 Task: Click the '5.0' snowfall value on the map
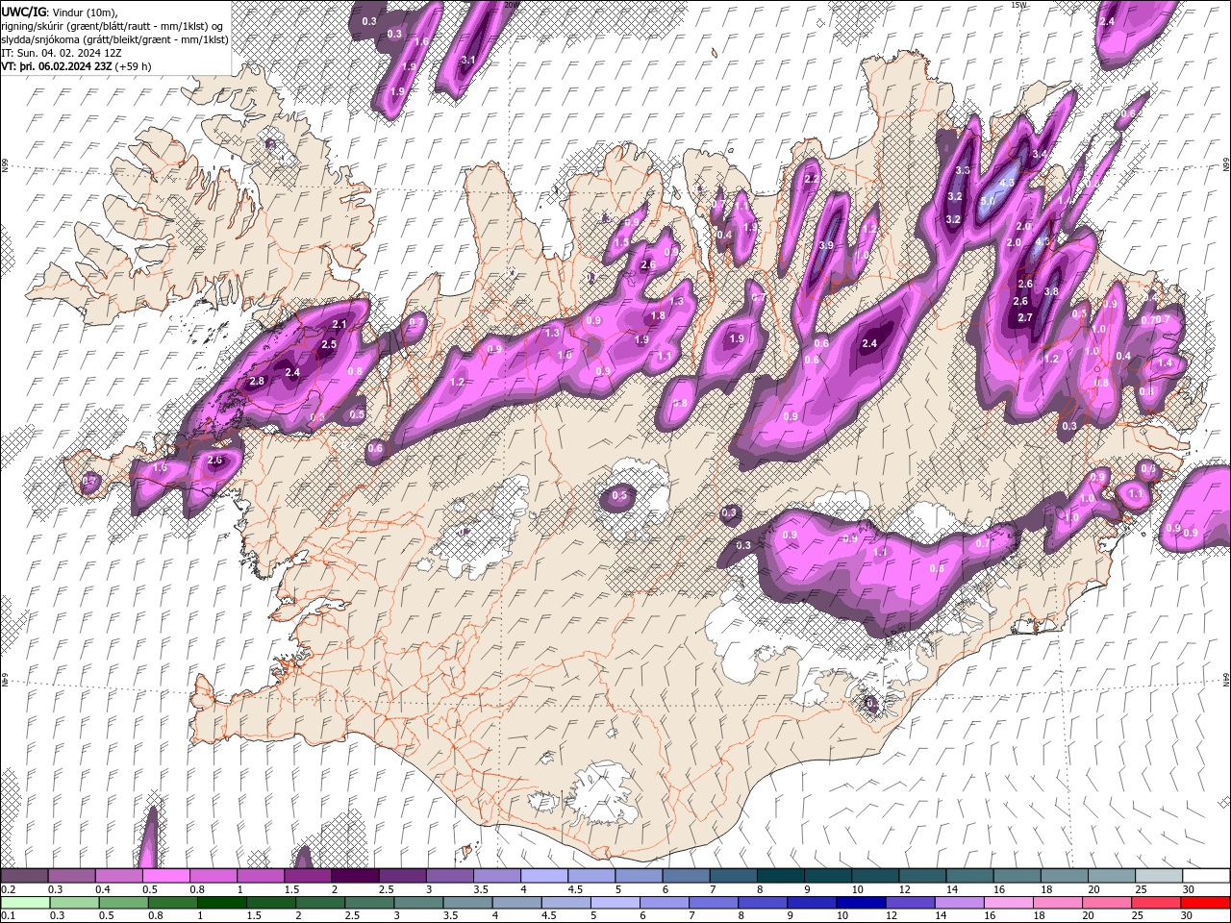[x=987, y=201]
